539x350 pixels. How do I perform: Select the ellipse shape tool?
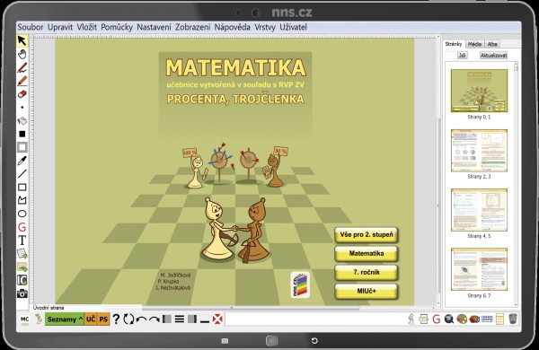coord(22,214)
